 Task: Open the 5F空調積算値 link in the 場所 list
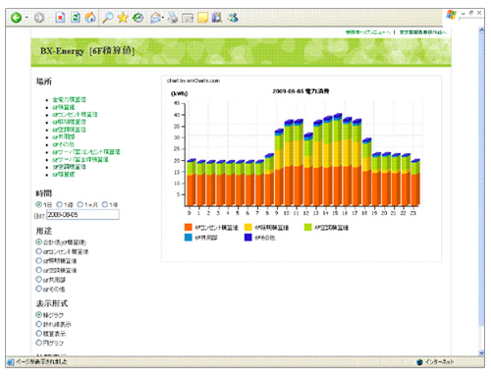[x=69, y=167]
